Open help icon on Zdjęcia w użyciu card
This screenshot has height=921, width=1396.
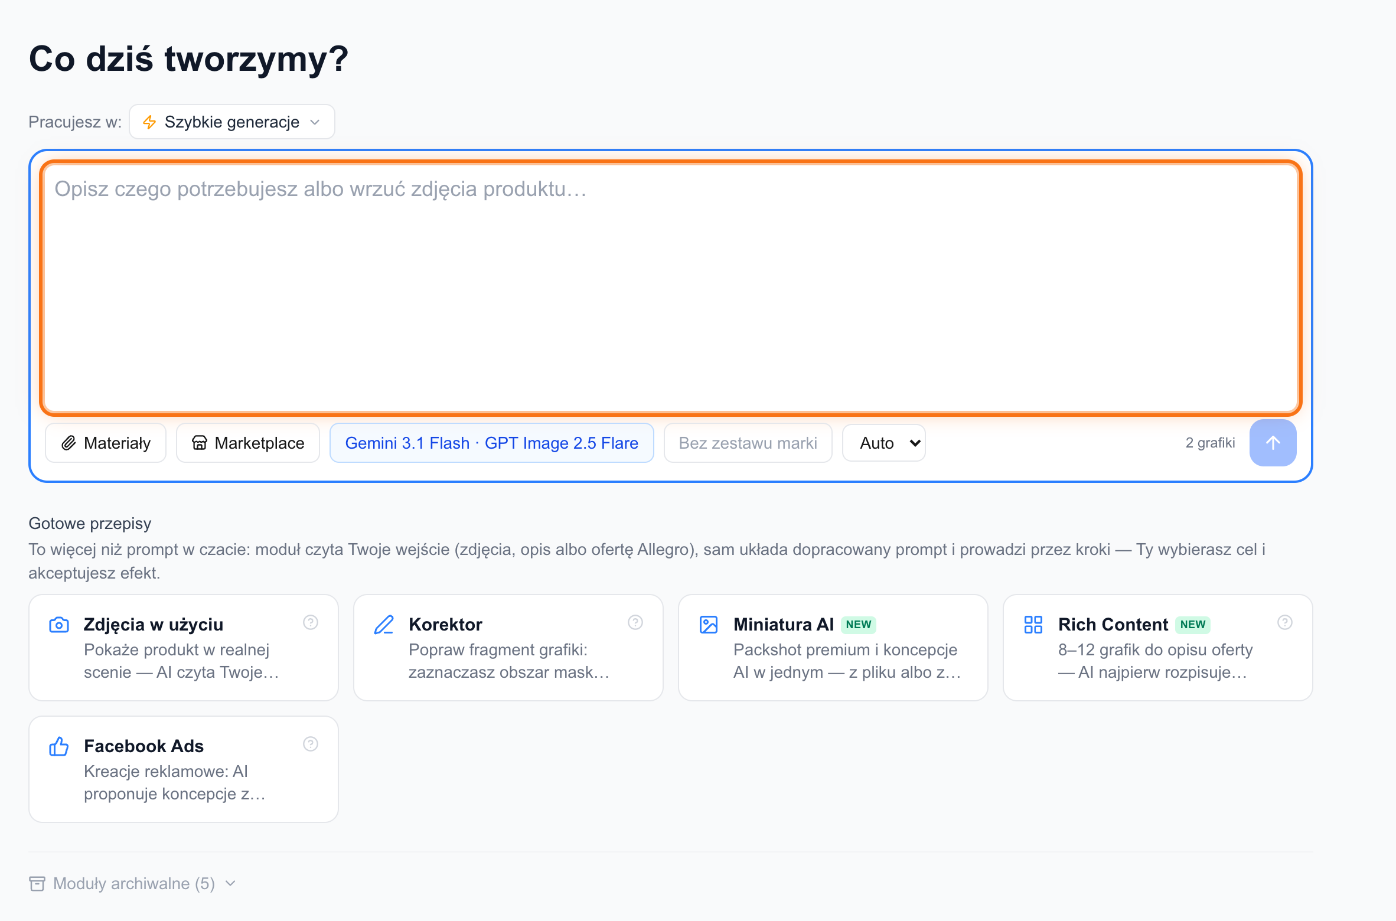(311, 622)
